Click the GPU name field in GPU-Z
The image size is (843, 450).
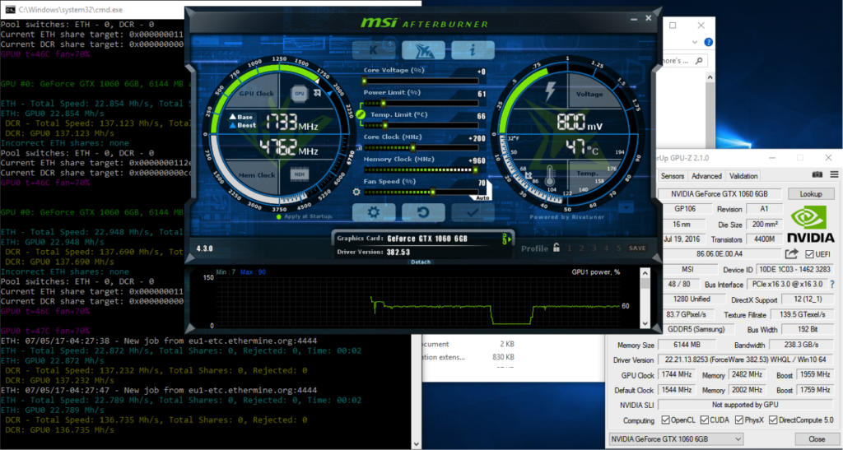(720, 194)
